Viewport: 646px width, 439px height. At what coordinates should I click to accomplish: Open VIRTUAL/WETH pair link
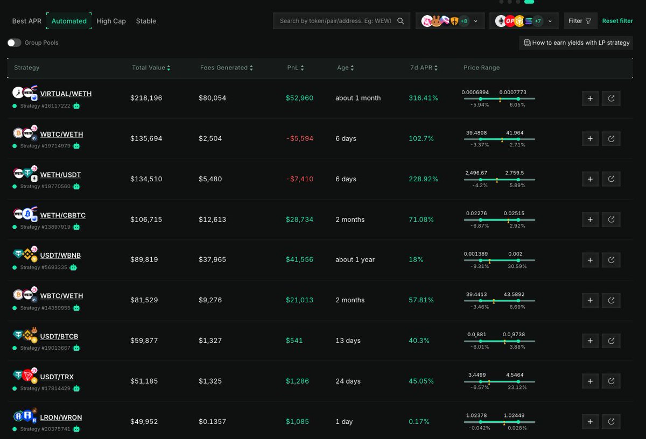(x=66, y=94)
